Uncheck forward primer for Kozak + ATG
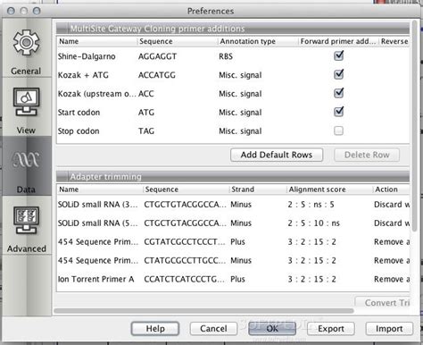423x345 pixels. click(x=338, y=74)
